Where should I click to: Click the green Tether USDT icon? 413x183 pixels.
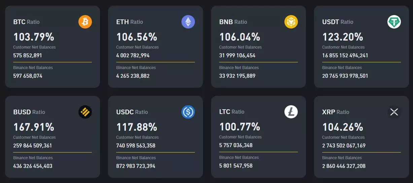[394, 22]
